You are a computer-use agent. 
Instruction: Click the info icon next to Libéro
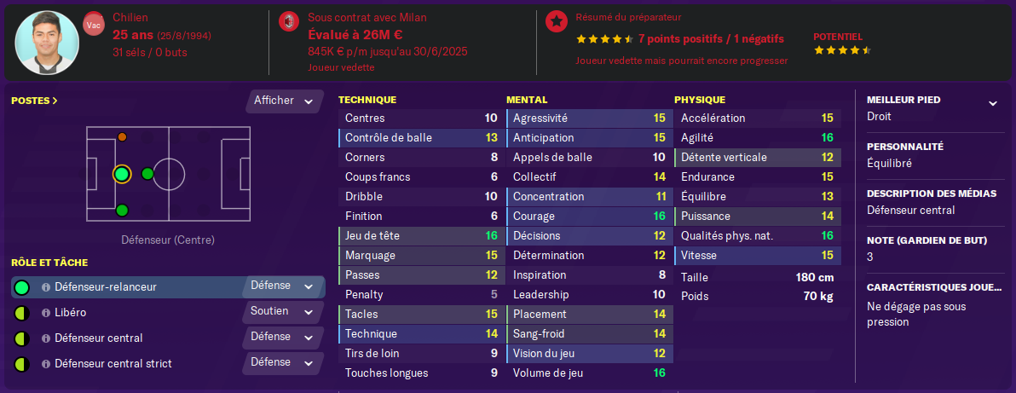coord(46,313)
